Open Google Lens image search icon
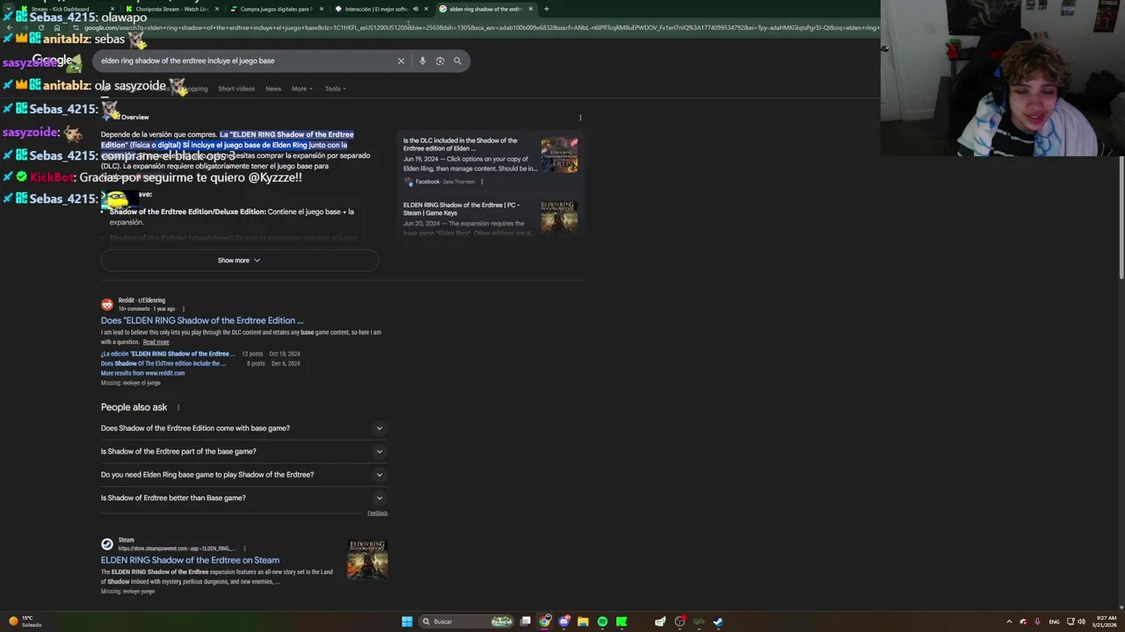 [440, 61]
